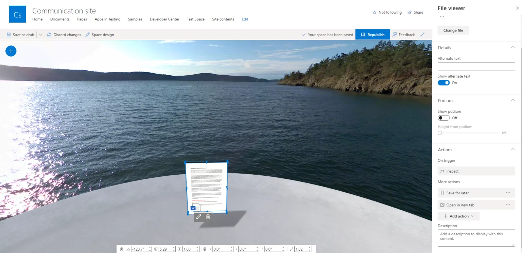The image size is (522, 253).
Task: Open the Save as draft dropdown chevron
Action: tap(40, 34)
